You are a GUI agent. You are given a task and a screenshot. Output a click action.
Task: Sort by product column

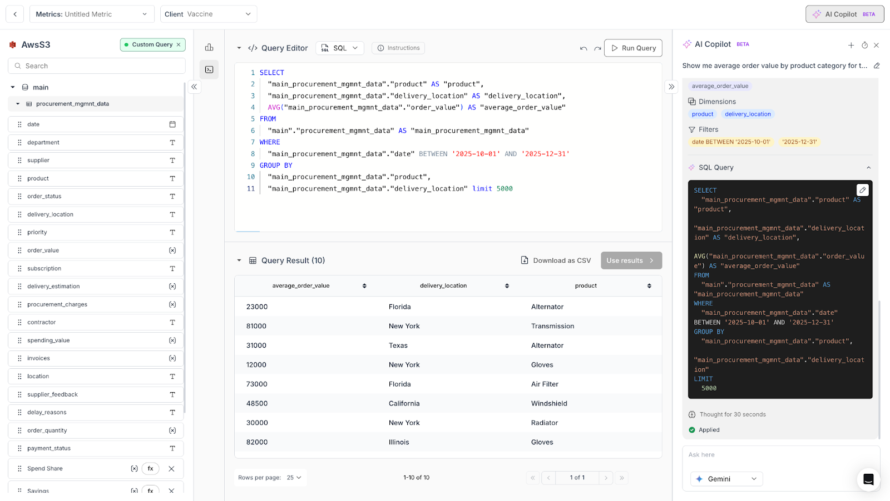click(649, 285)
